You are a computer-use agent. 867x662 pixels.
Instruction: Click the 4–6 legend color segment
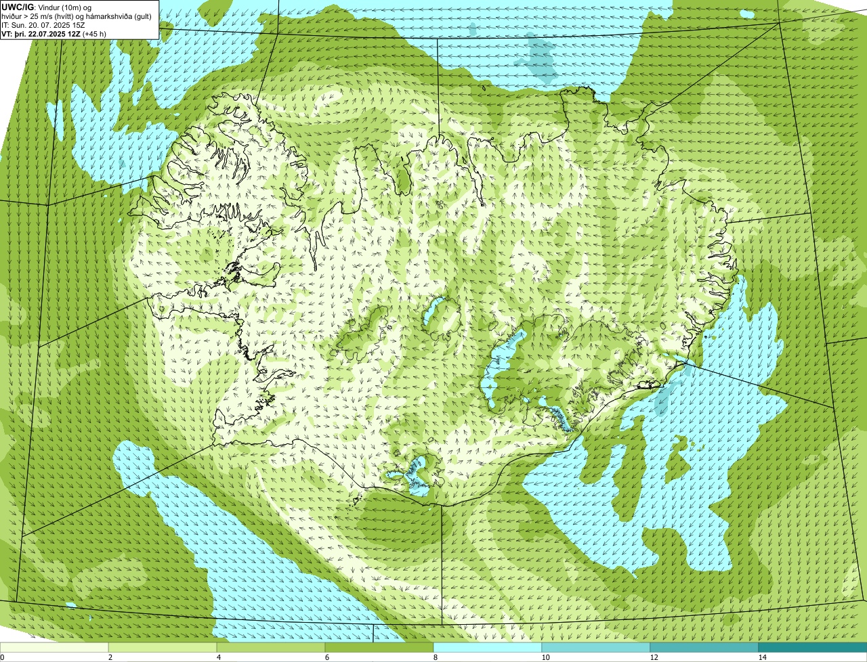click(x=271, y=647)
